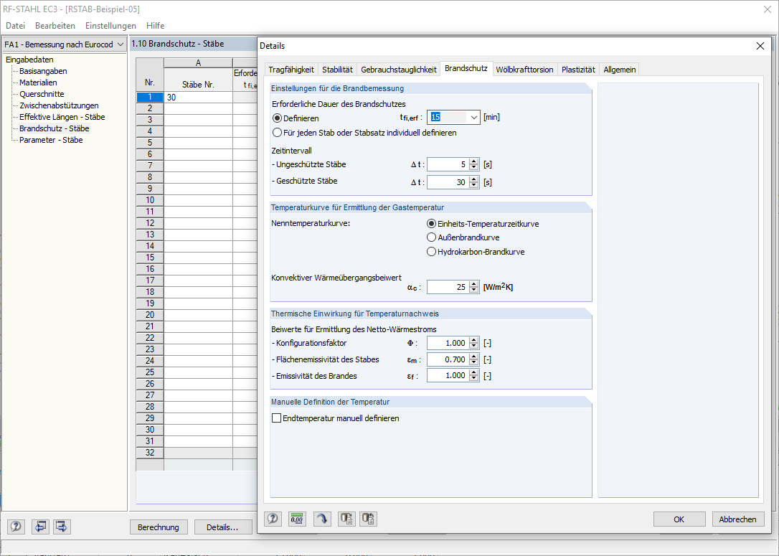Select Basisangaben in the tree

click(43, 71)
